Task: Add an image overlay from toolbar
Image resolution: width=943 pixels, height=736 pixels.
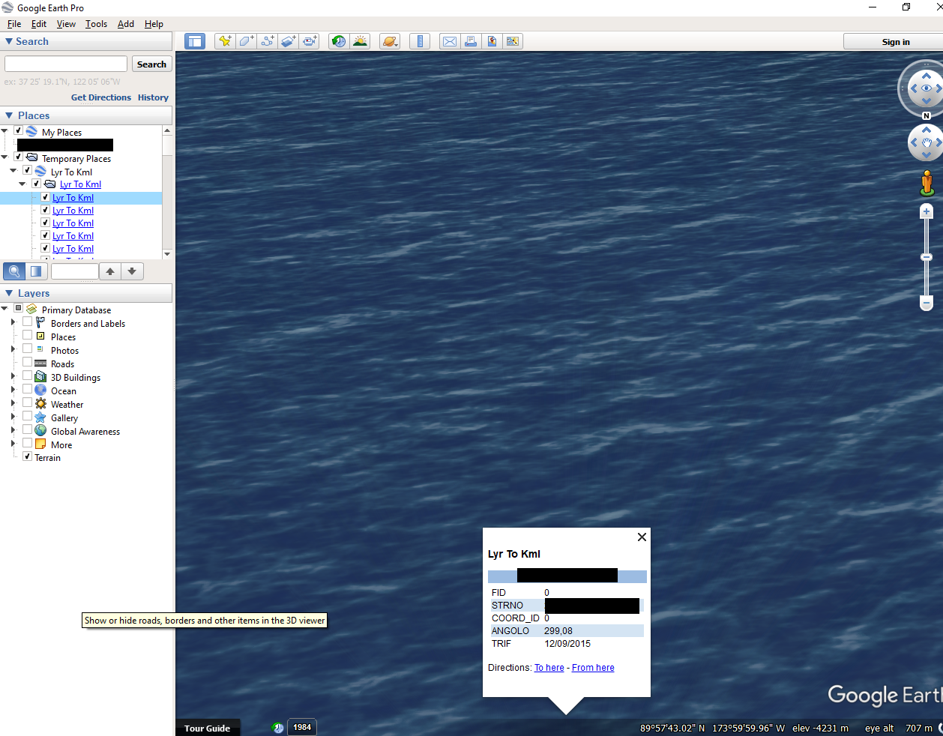Action: (x=288, y=41)
